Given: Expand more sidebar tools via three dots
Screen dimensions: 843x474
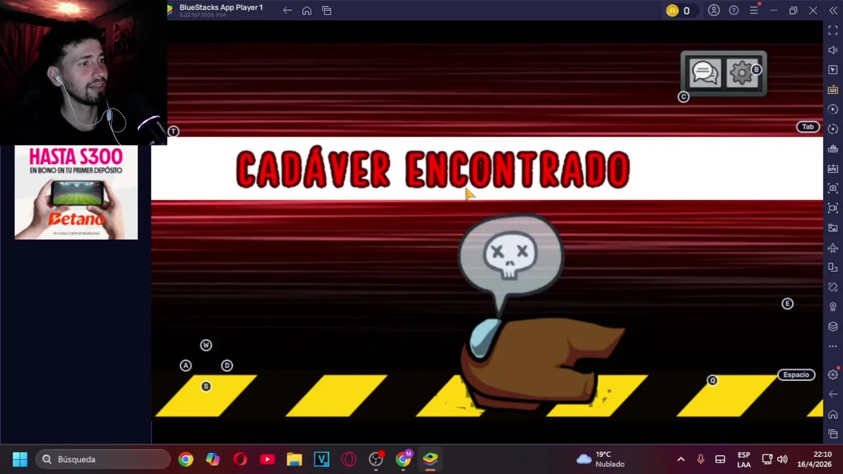Looking at the screenshot, I should click(833, 346).
